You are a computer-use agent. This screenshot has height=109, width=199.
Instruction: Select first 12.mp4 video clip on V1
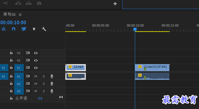pyautogui.click(x=76, y=68)
